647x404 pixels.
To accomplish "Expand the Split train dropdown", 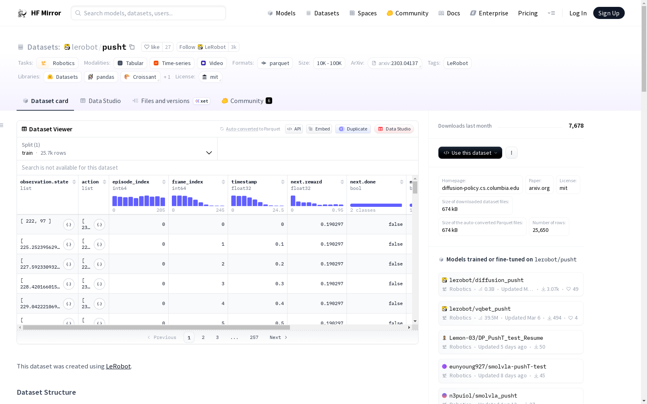I will [117, 149].
